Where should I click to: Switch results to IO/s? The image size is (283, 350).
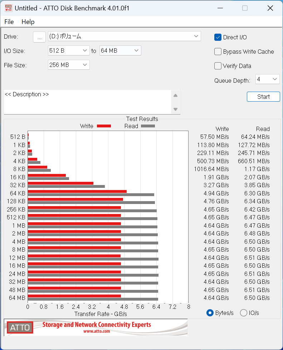pos(244,313)
